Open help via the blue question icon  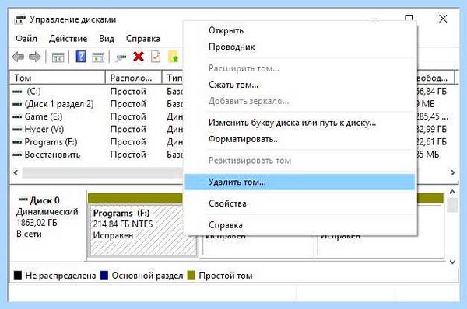pos(81,57)
